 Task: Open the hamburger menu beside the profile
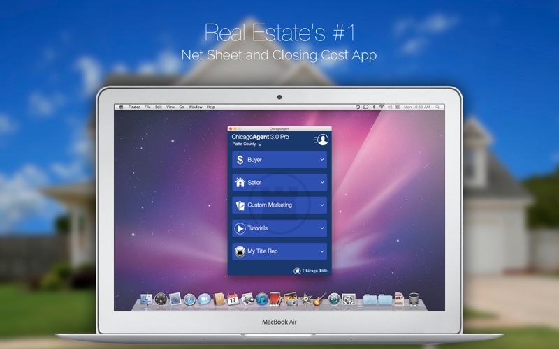pyautogui.click(x=315, y=140)
